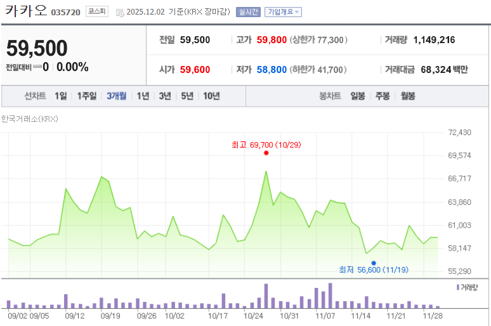Click the calendar clock icon beside the date
Image resolution: width=491 pixels, height=326 pixels.
tap(120, 13)
